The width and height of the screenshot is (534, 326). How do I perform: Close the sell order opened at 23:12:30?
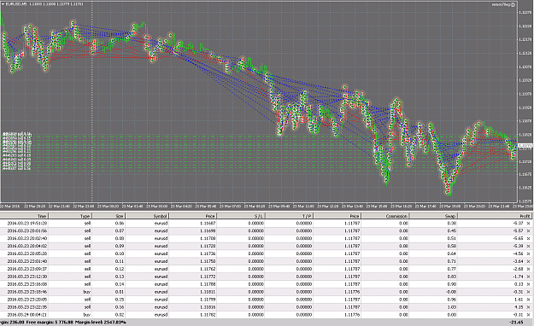(x=528, y=277)
